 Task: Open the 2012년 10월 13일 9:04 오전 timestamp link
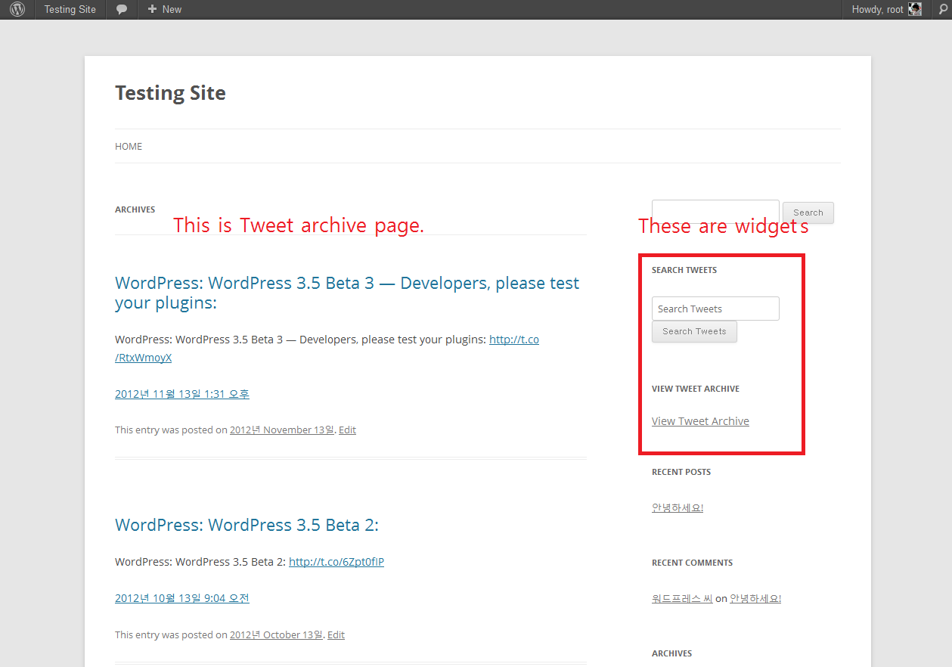[x=182, y=598]
